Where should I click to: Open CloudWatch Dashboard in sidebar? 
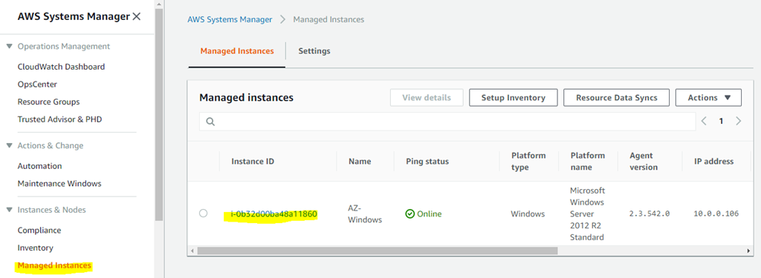coord(61,67)
